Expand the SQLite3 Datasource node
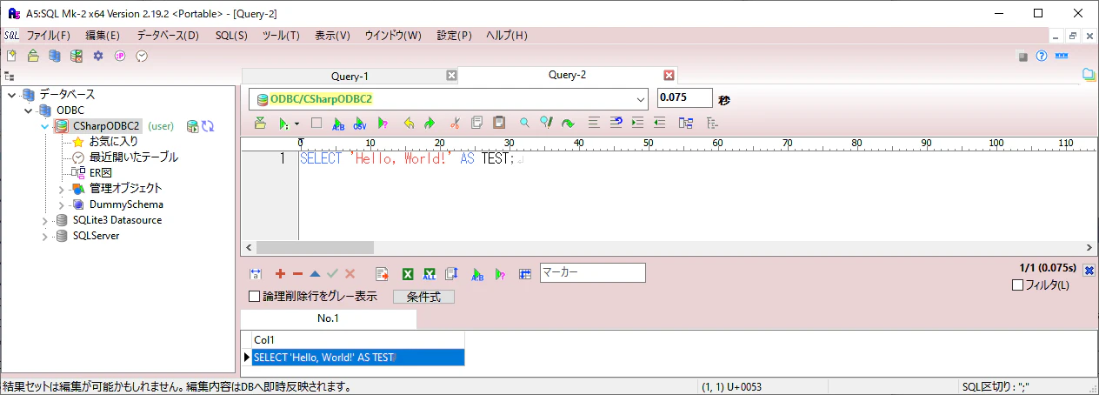The width and height of the screenshot is (1099, 395). click(x=44, y=220)
